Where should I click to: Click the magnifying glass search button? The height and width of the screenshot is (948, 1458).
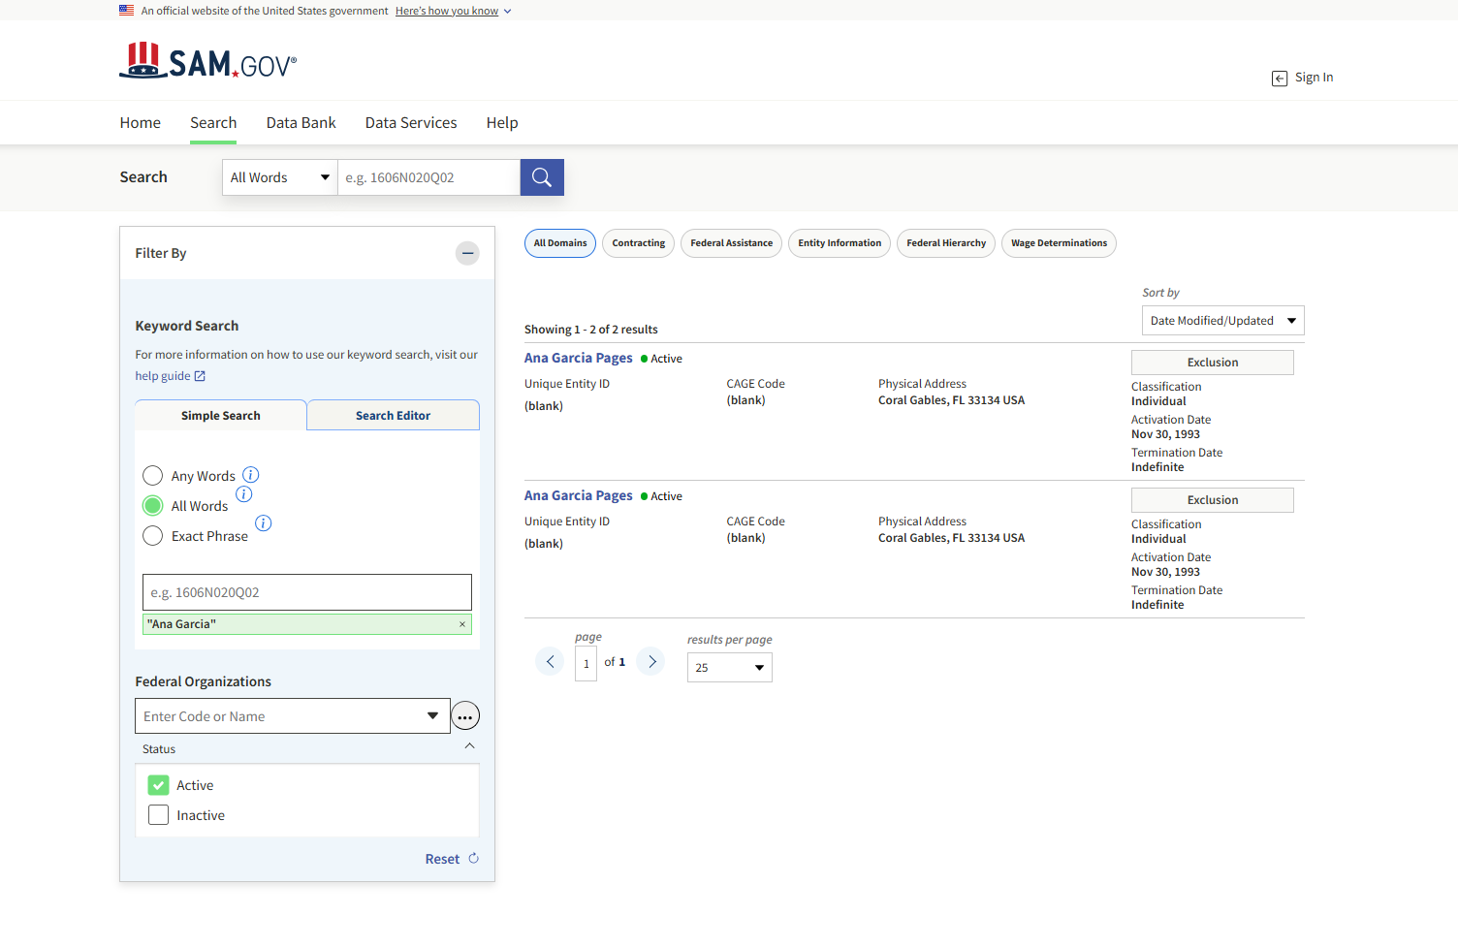coord(542,177)
